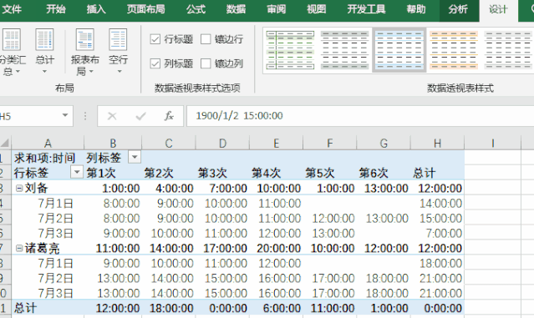Select column I header
The width and height of the screenshot is (534, 318).
(x=492, y=143)
